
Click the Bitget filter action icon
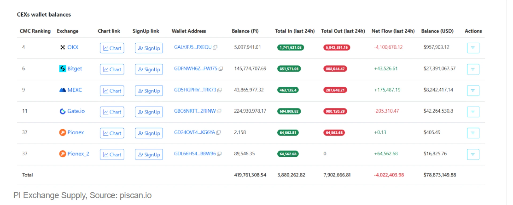tap(473, 69)
